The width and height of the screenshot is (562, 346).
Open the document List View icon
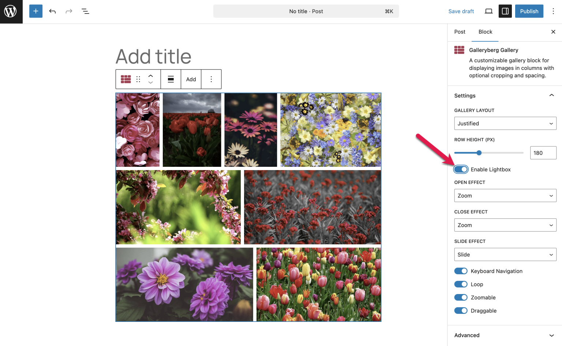[85, 11]
